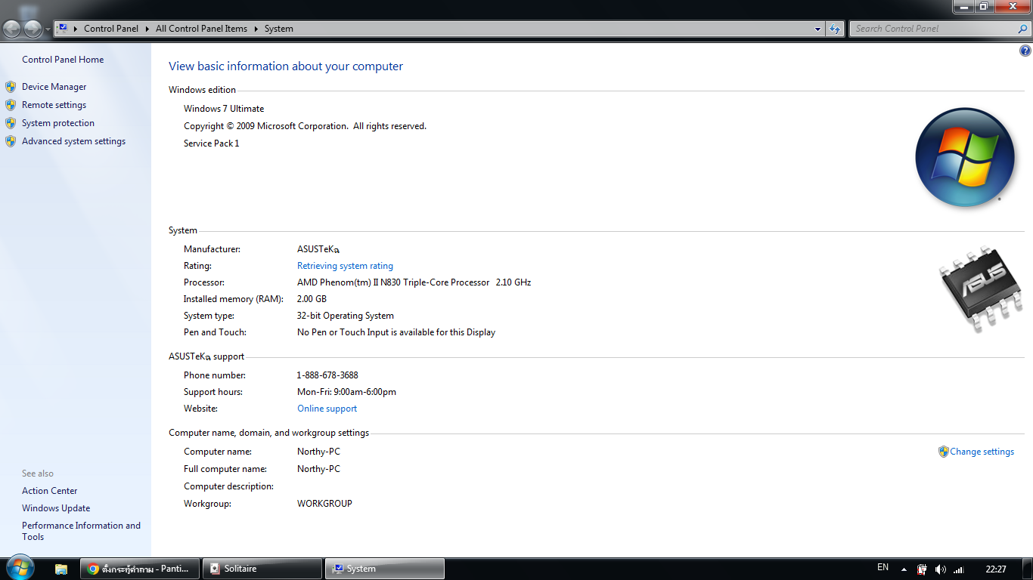Click the AMD Phenom processor text
The width and height of the screenshot is (1033, 580).
pos(414,282)
